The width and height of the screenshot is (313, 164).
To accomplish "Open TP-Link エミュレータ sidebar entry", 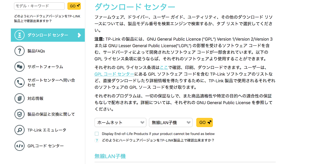I will tap(47, 130).
